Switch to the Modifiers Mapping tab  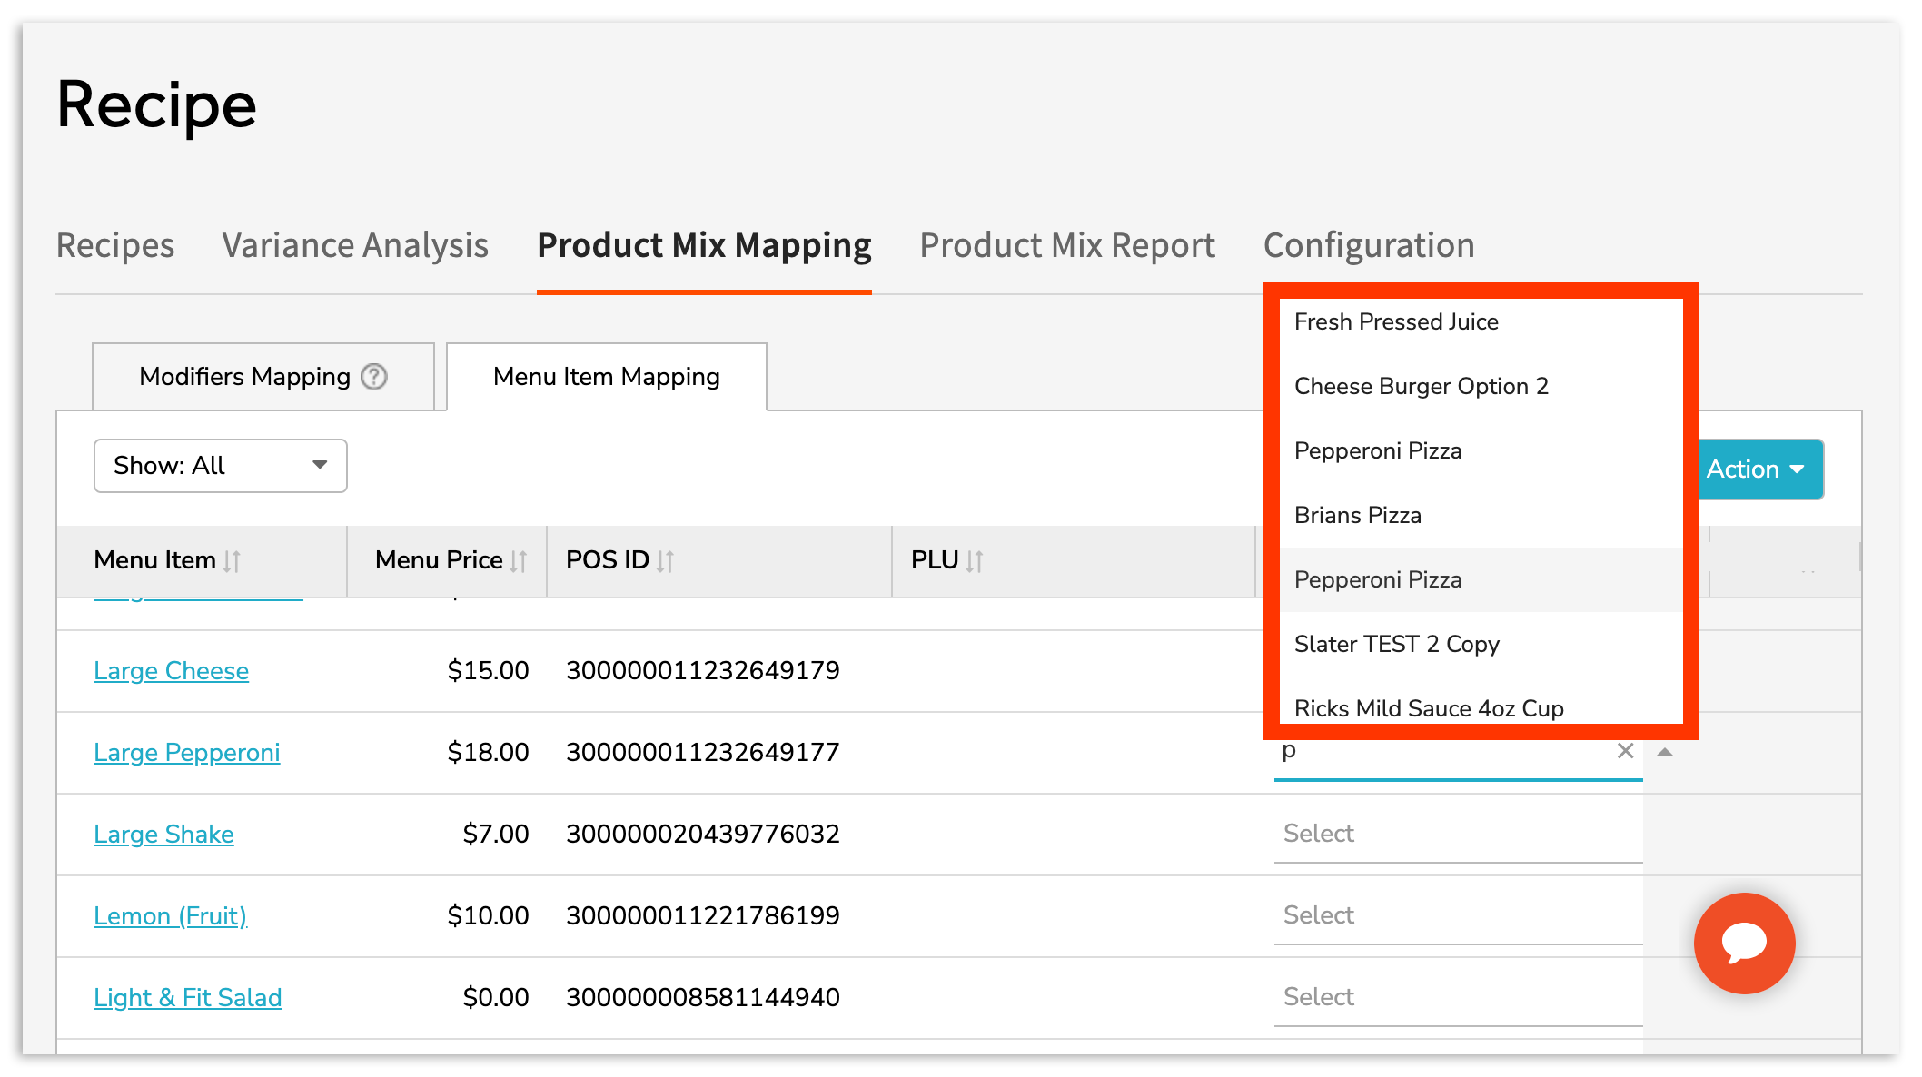[245, 377]
